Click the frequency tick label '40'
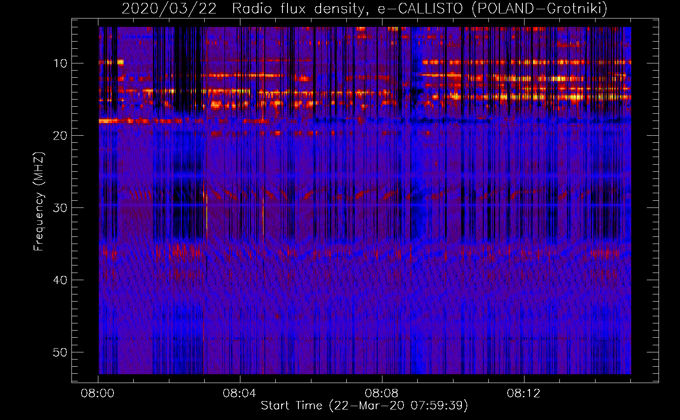Image resolution: width=680 pixels, height=420 pixels. (x=61, y=280)
